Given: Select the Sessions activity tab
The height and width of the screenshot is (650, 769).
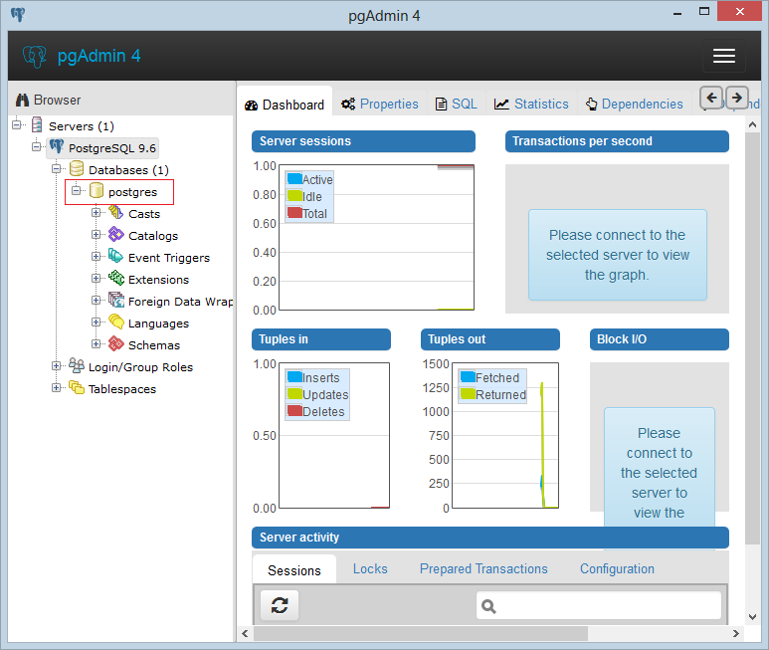Looking at the screenshot, I should [294, 570].
